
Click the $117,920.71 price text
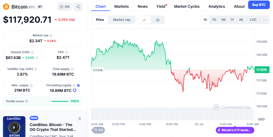coord(27,20)
